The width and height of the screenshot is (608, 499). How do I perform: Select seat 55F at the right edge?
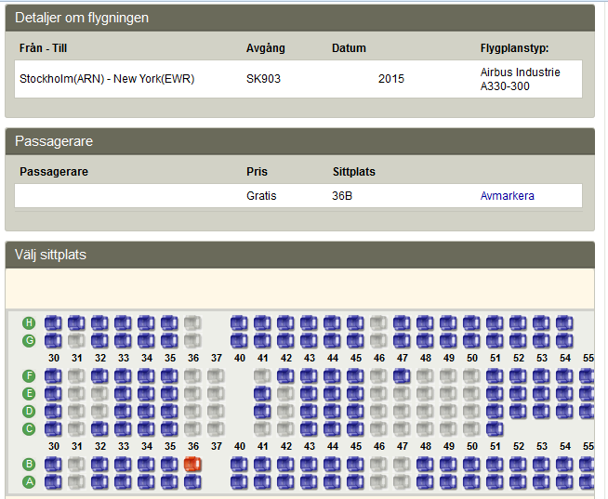[x=588, y=376]
